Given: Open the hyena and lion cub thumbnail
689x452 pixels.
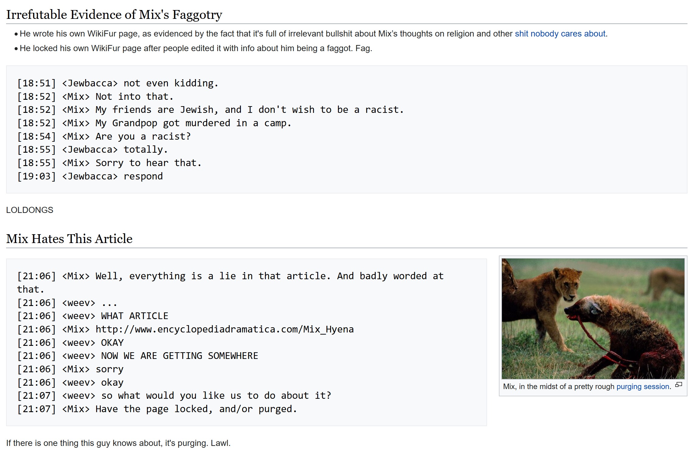Looking at the screenshot, I should coord(593,318).
